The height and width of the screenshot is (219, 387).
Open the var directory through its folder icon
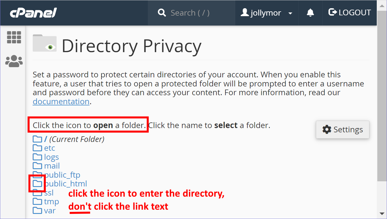click(x=37, y=210)
